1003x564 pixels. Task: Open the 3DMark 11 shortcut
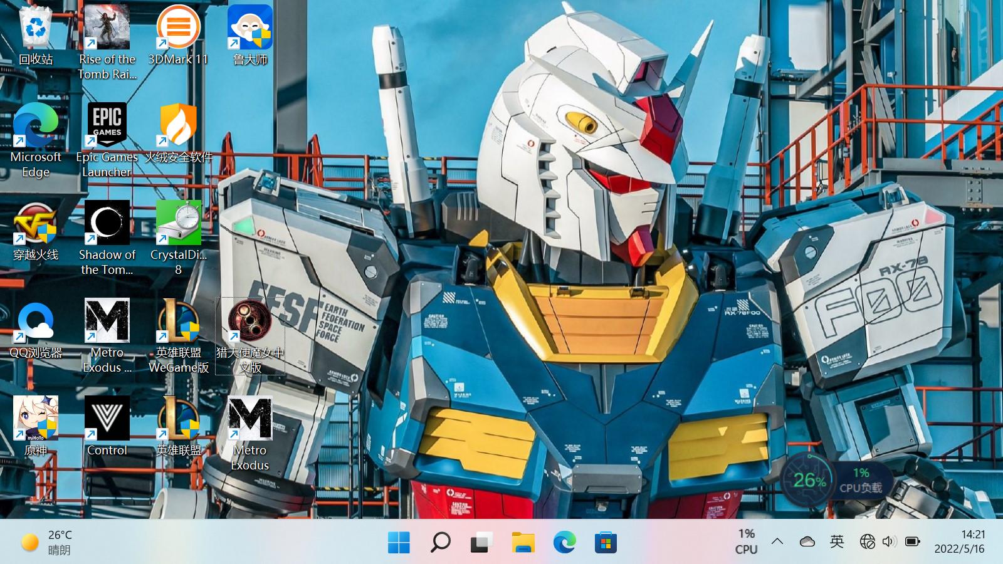tap(179, 34)
